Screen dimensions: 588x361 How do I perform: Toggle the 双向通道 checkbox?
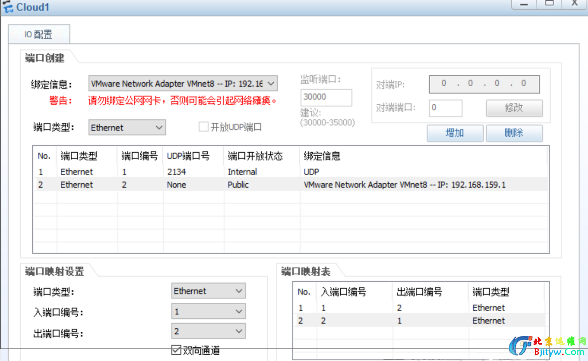click(x=176, y=350)
